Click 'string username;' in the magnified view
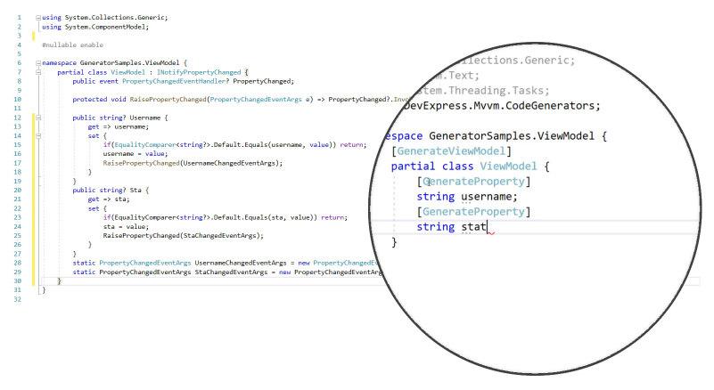This screenshot has height=390, width=714. [467, 197]
